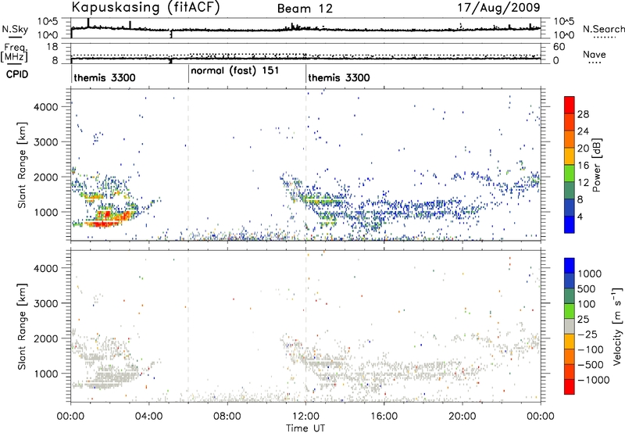
Task: Click the '16:00' time tick label
Action: 384,417
